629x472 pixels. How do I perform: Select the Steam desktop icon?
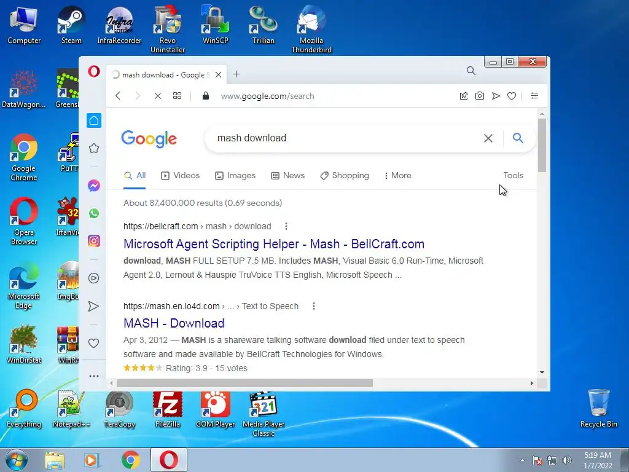coord(71,25)
